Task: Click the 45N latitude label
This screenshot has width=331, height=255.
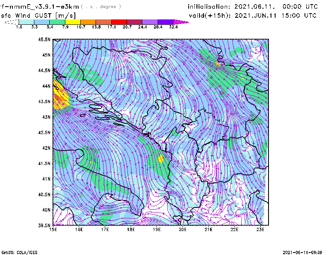Action: pos(46,55)
